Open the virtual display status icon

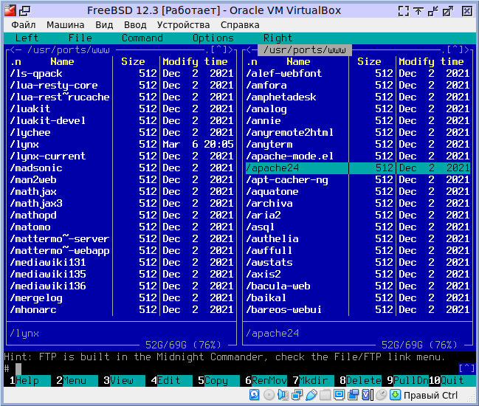(339, 395)
